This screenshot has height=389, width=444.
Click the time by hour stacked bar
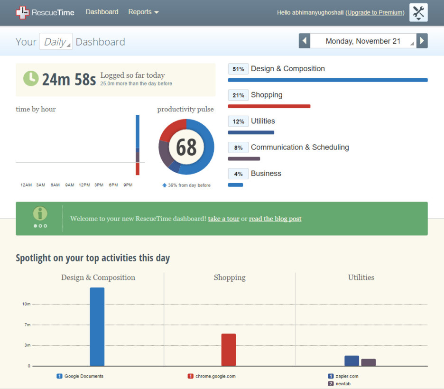point(138,145)
